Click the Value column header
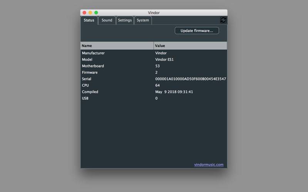Screen dimensions: 308x192 point(190,46)
